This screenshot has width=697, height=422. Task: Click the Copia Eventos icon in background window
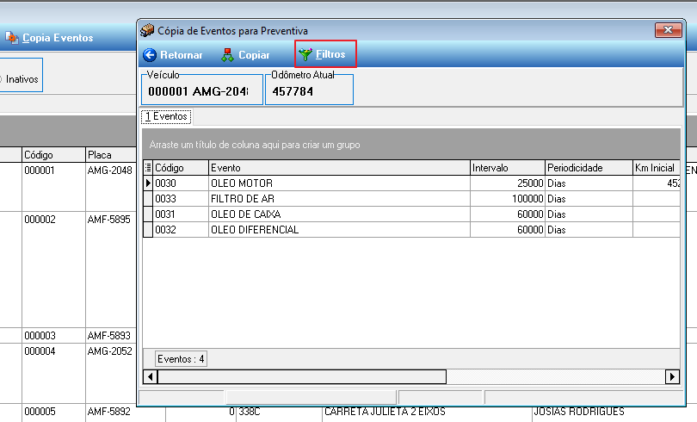coord(11,38)
